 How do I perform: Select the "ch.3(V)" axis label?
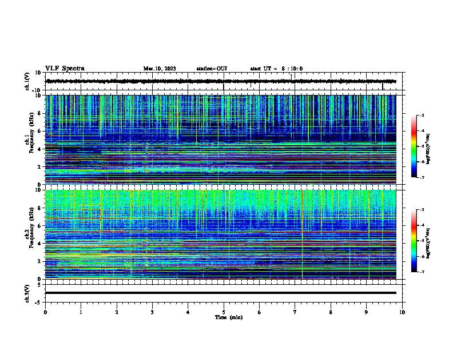27,293
